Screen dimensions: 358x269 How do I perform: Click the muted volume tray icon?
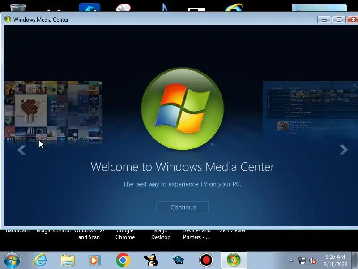coord(312,261)
